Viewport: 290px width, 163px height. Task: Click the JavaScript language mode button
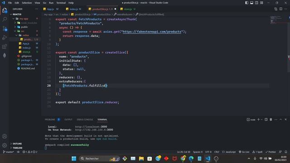229,152
